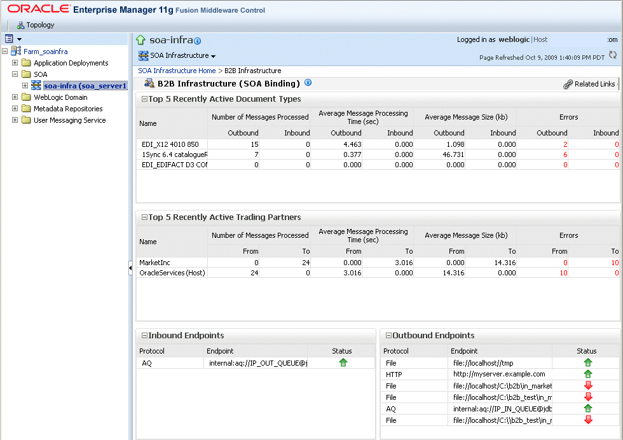Open the navigation tree view menu icon

click(x=9, y=39)
